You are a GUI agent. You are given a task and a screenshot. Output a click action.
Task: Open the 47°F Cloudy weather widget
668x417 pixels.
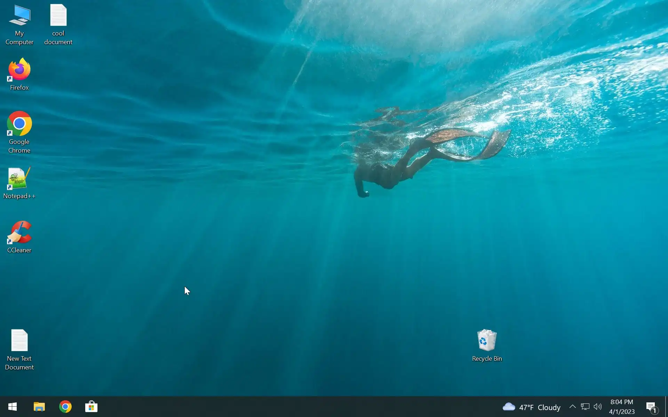(x=540, y=407)
